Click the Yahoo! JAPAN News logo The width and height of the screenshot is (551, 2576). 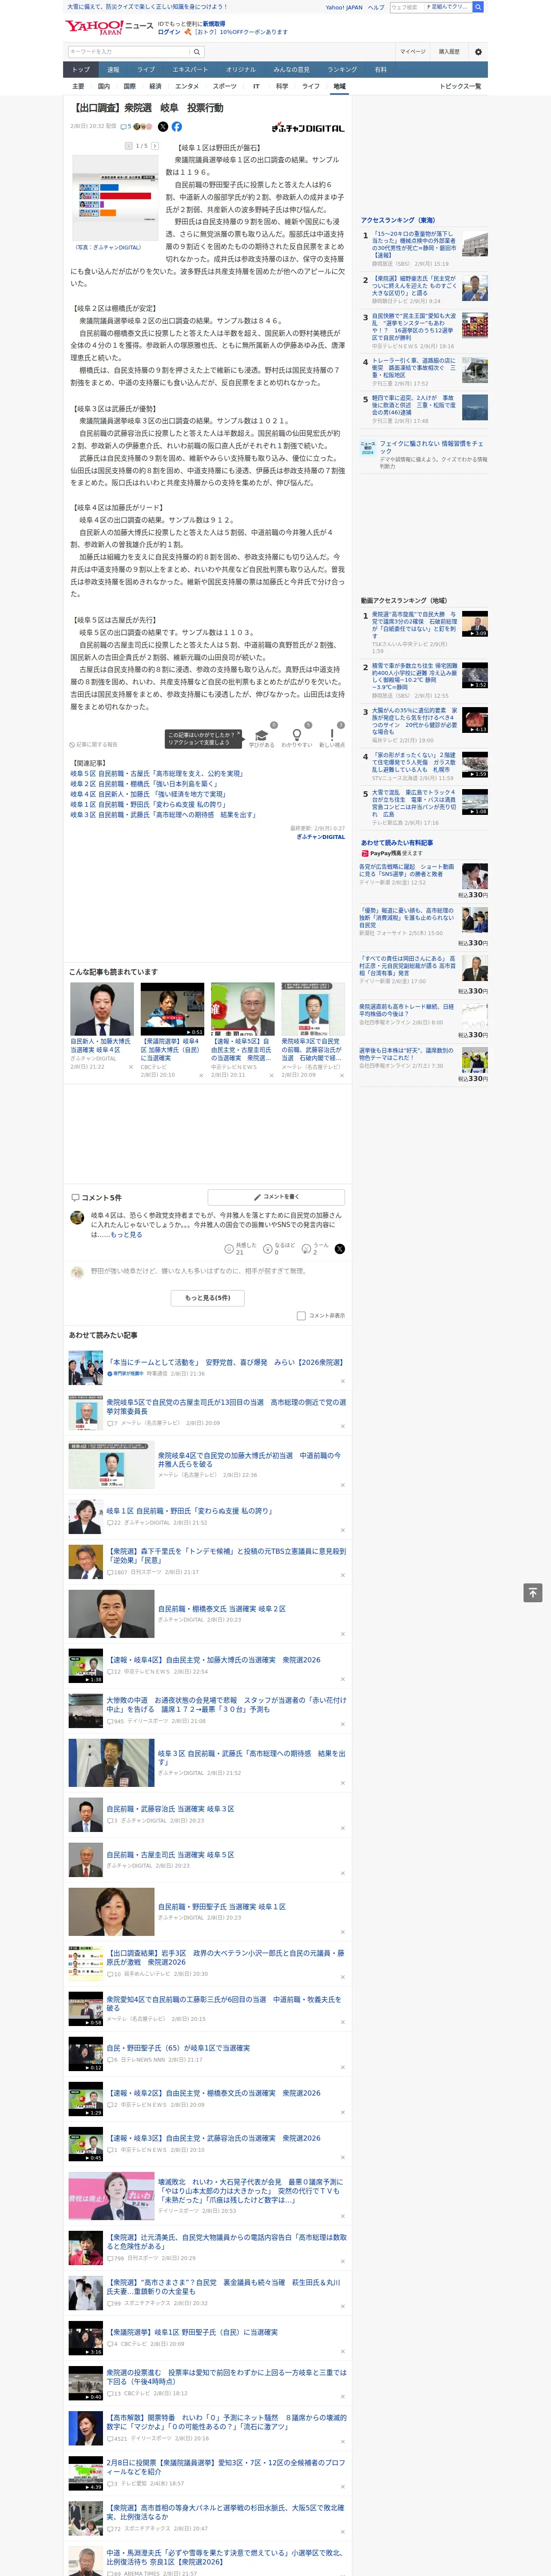(110, 27)
